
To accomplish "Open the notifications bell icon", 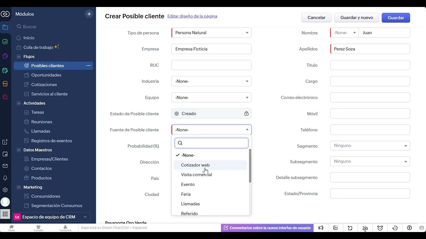I will coord(5,178).
